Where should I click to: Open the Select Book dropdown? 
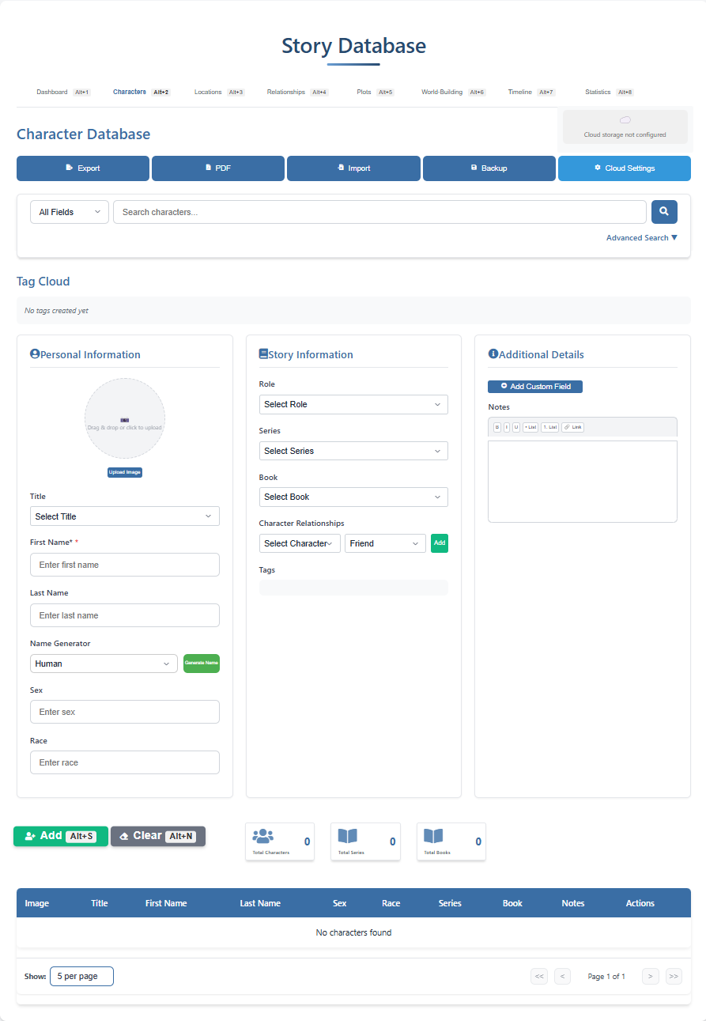(x=353, y=497)
